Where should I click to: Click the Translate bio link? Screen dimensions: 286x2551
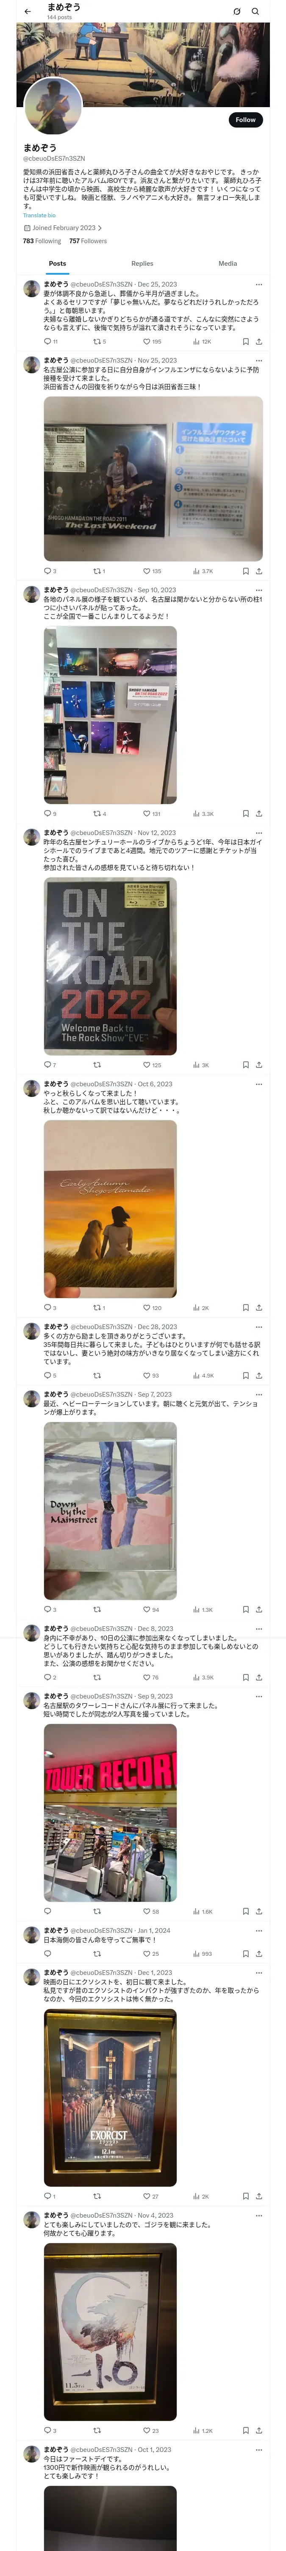[39, 215]
